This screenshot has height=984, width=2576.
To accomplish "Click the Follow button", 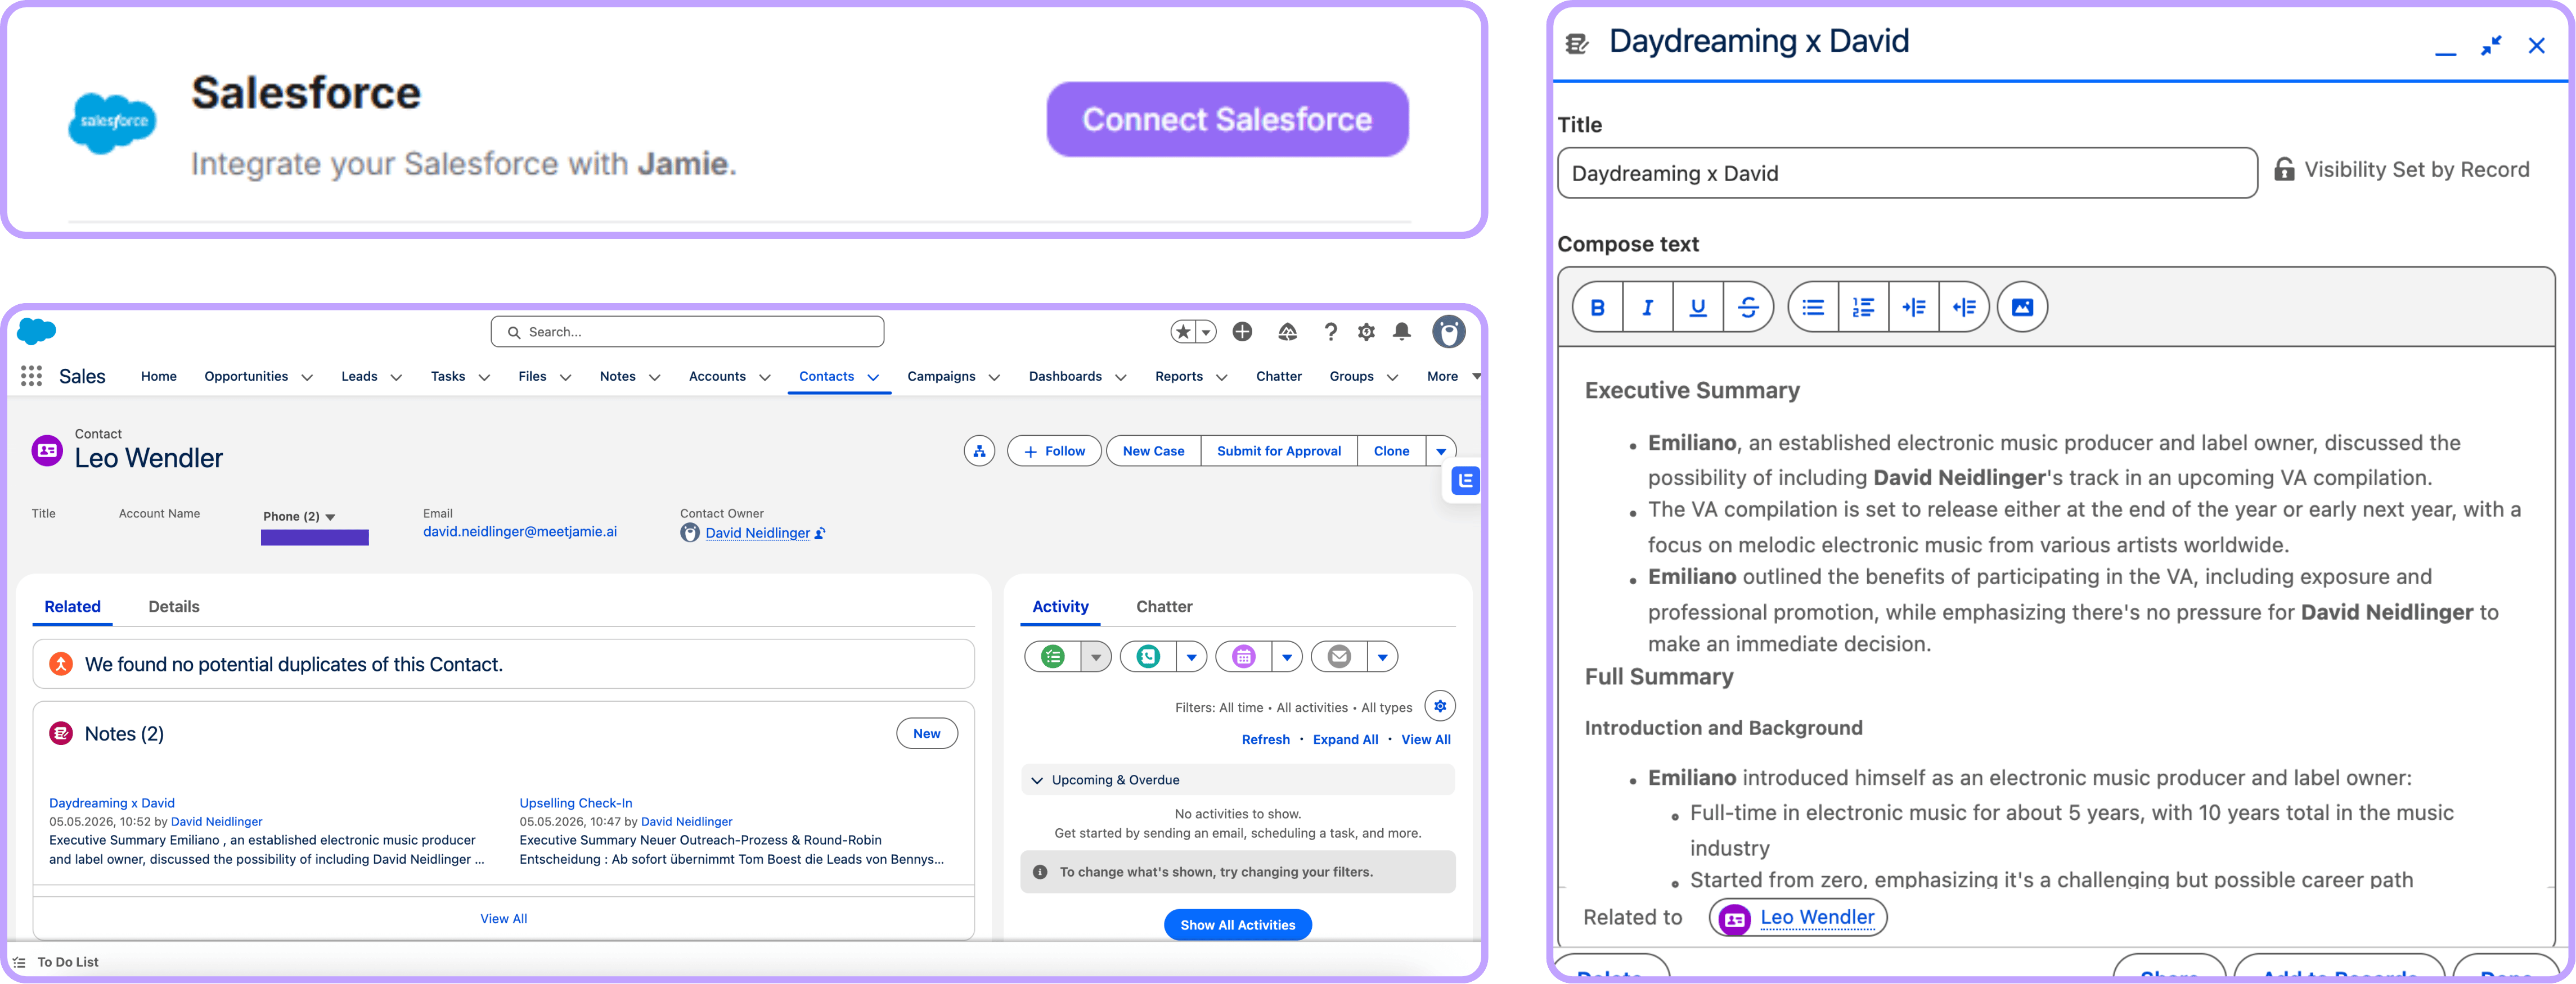I will (1054, 451).
